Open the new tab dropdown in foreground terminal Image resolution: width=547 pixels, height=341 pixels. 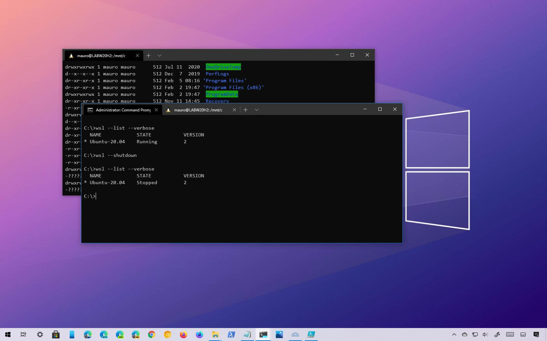[257, 110]
